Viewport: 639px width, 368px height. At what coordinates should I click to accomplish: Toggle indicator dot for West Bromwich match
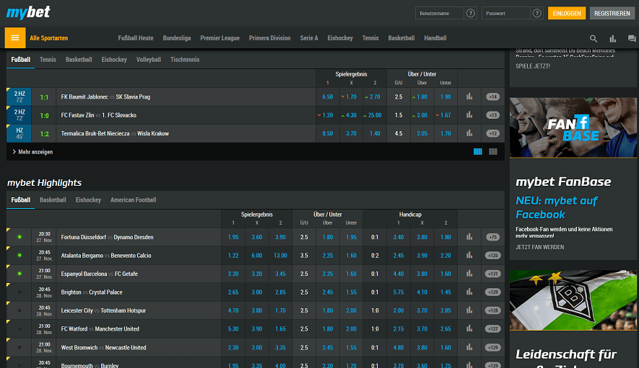19,347
